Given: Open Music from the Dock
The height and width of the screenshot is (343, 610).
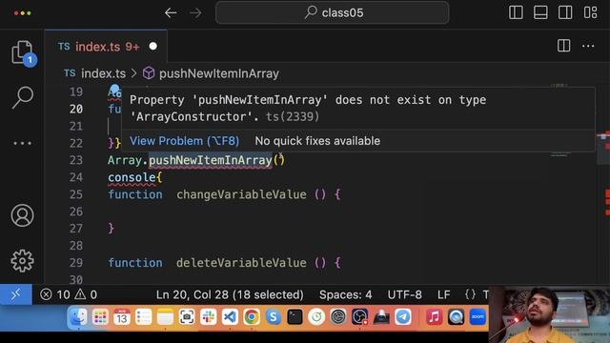Looking at the screenshot, I should (x=435, y=317).
